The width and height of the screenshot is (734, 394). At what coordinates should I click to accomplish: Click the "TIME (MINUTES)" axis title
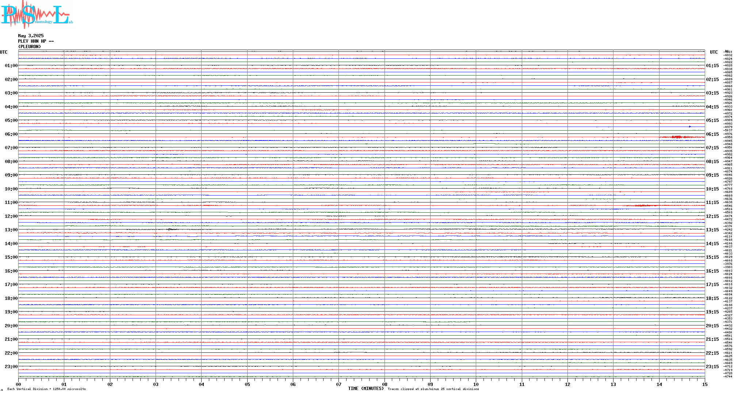point(366,389)
